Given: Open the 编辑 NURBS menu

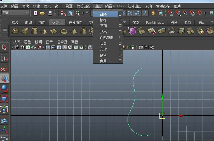Looking at the screenshot, I should coord(114,6).
